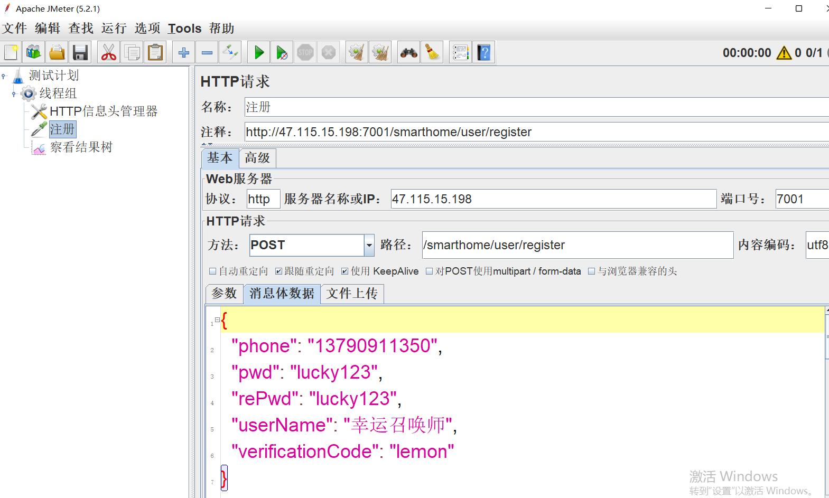Click the 协议 field containing http

tap(264, 199)
